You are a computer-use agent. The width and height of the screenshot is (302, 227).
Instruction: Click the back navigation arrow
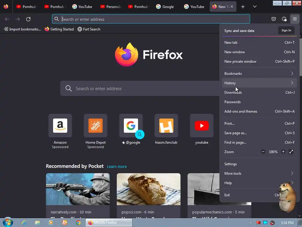7,19
